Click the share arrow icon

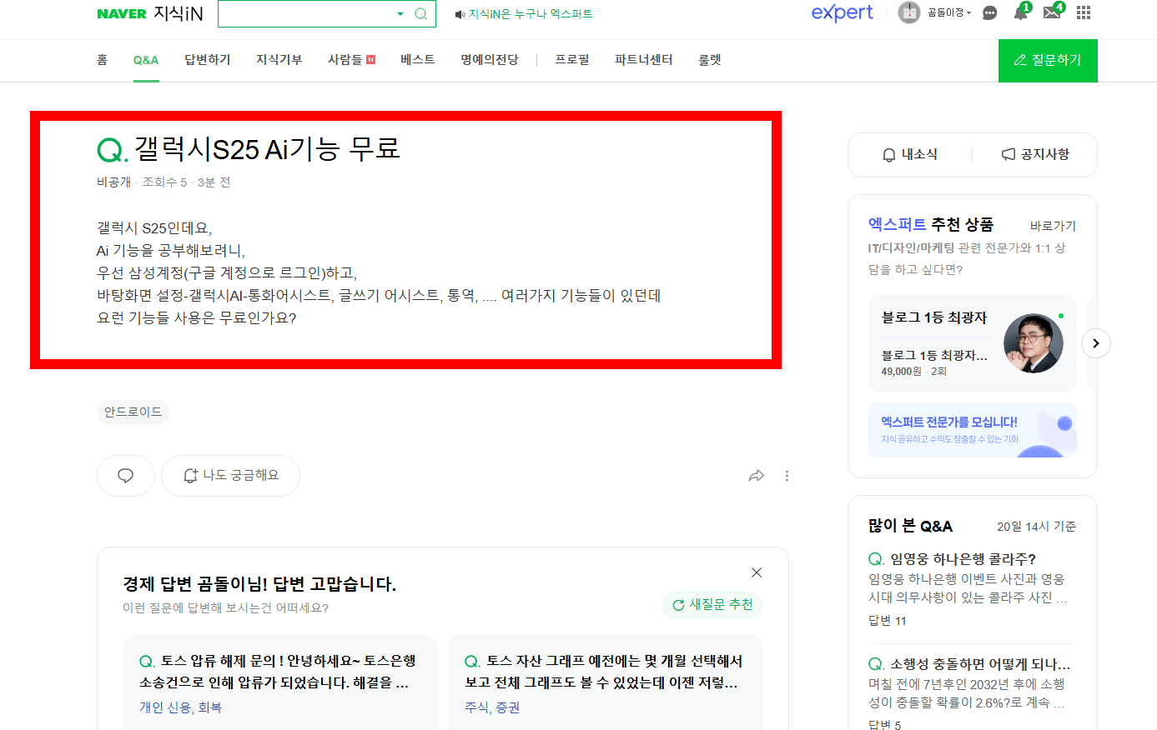[757, 476]
